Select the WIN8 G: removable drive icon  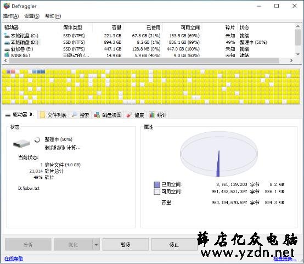[7, 55]
